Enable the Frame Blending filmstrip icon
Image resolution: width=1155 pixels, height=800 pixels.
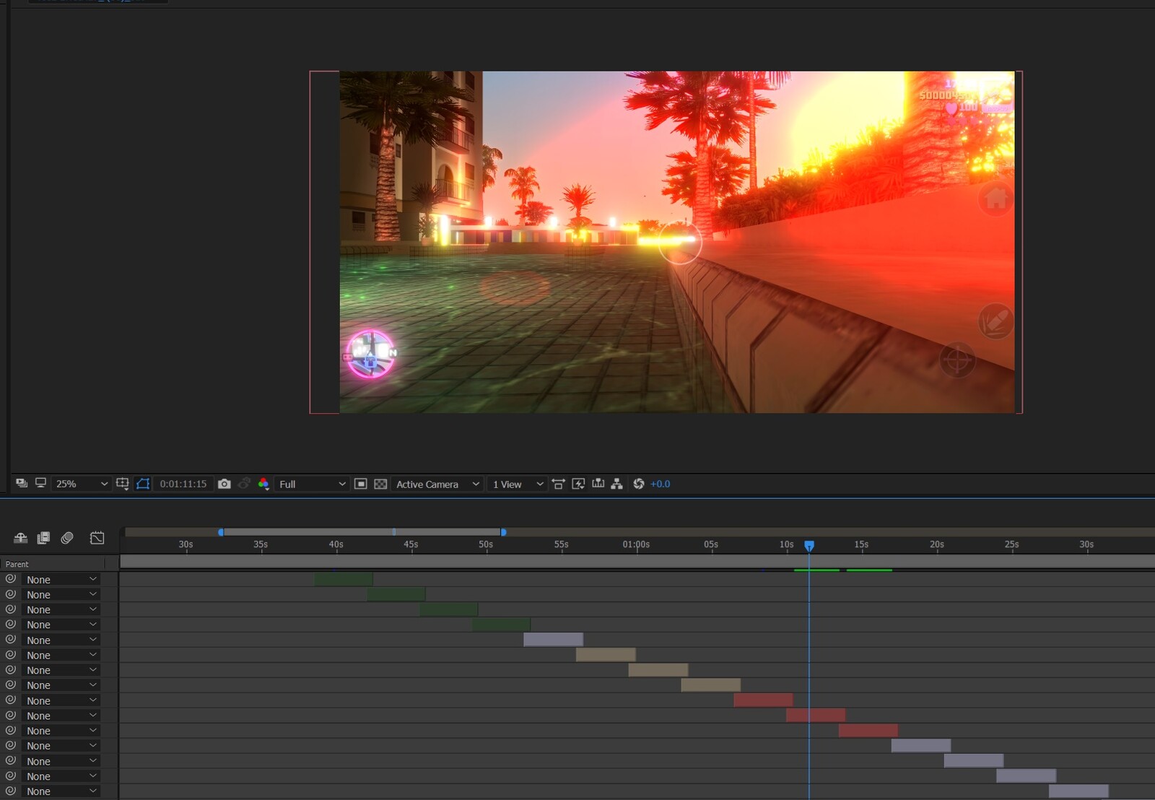click(43, 538)
